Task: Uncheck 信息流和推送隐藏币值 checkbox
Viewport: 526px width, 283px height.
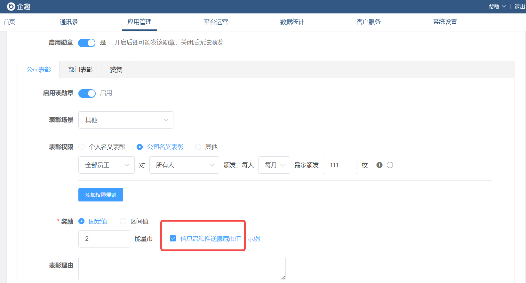Action: coord(173,239)
